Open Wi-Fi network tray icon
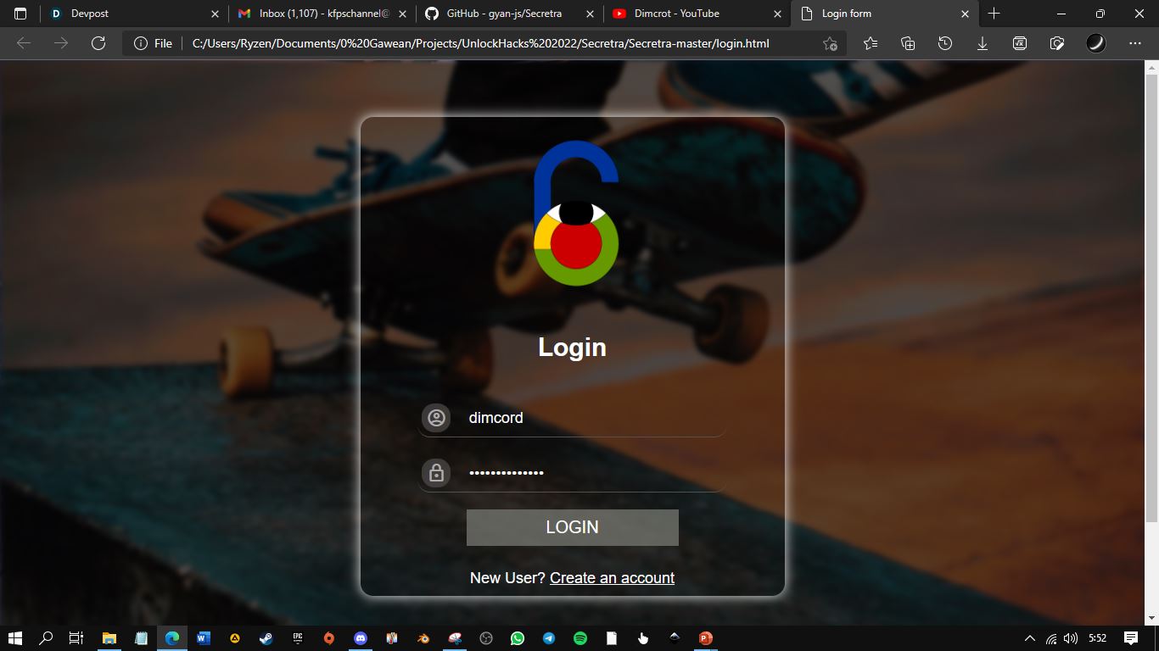This screenshot has width=1159, height=651. (x=1051, y=638)
